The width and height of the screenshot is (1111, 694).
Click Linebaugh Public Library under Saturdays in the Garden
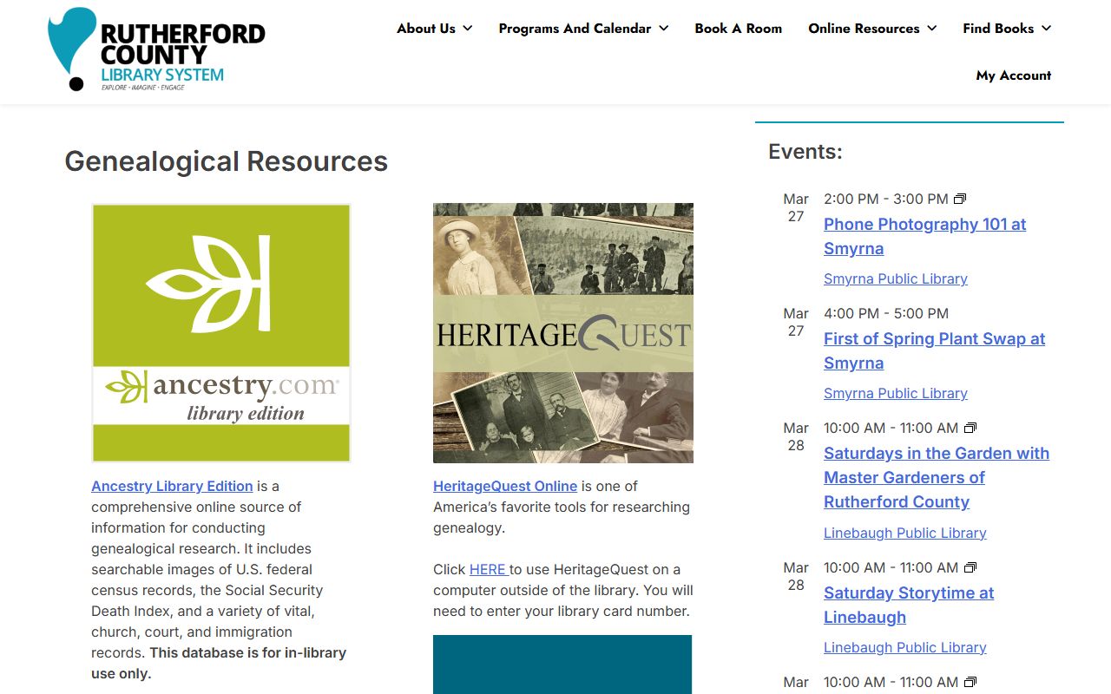(905, 533)
